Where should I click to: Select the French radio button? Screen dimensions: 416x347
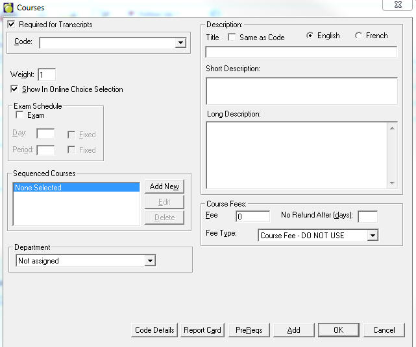click(358, 36)
